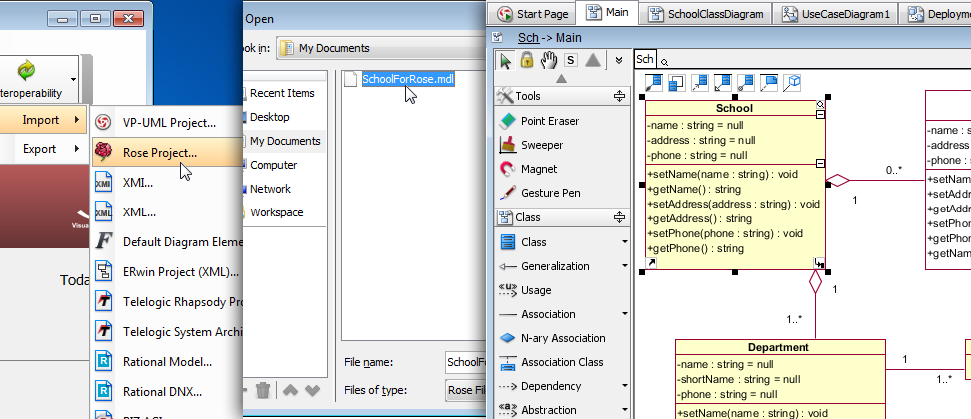Pick the N-ary Association tool
The width and height of the screenshot is (971, 419).
pos(552,338)
